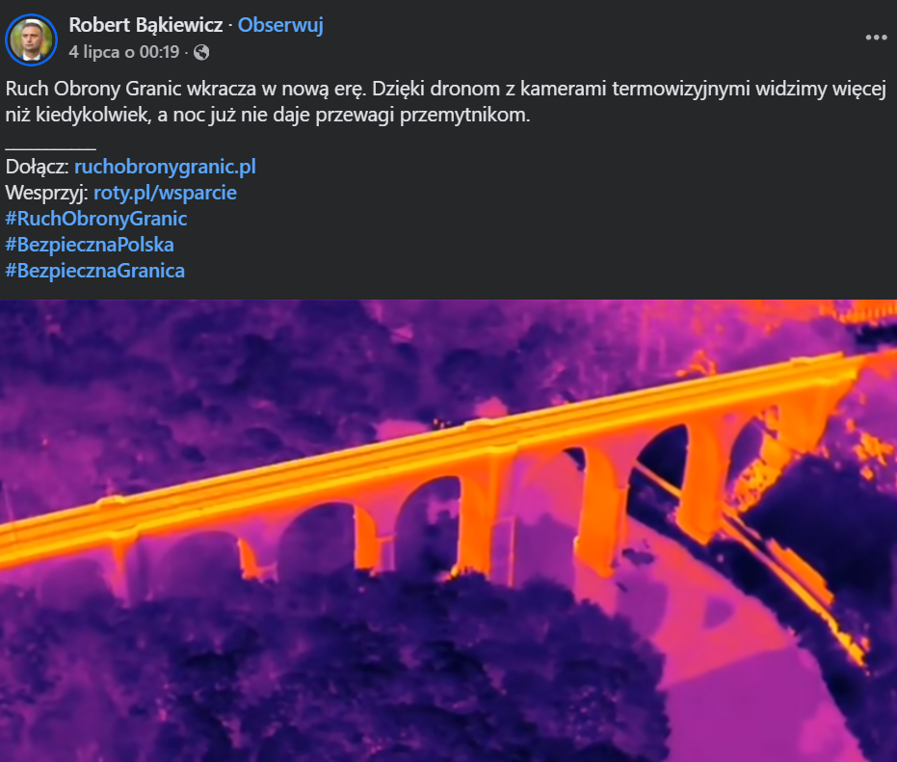Click the Wesprzyj label before the link

[x=47, y=193]
